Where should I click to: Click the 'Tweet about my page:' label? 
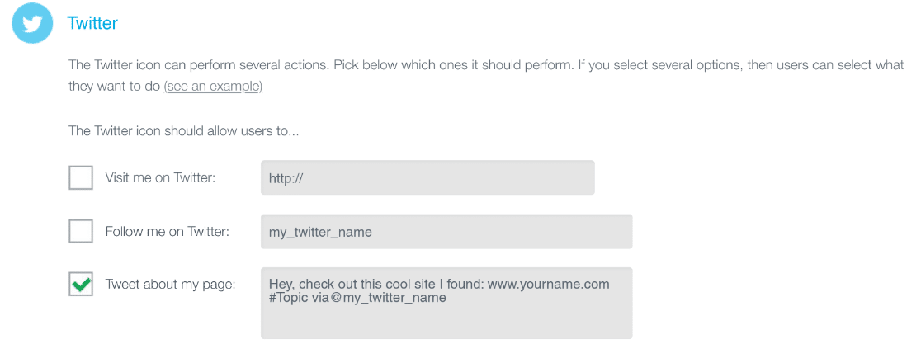pos(170,285)
